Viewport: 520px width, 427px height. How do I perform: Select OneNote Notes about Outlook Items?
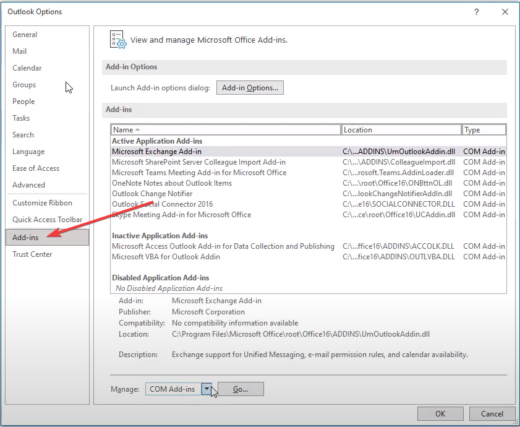tap(309, 183)
